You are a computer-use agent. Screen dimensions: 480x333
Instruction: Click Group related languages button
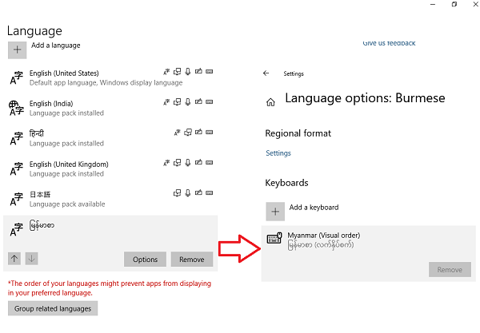pyautogui.click(x=52, y=308)
